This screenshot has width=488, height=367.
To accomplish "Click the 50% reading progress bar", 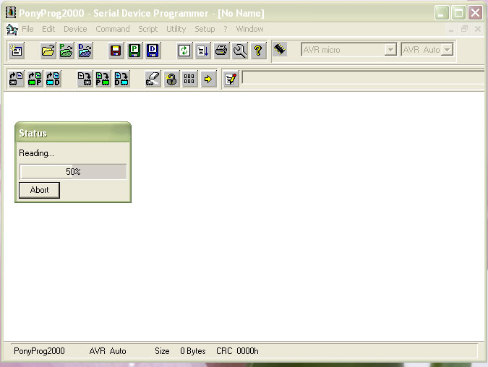I will pos(73,172).
